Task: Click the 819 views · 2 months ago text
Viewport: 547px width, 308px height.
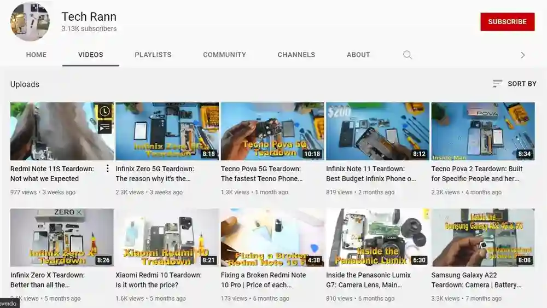Action: [360, 192]
